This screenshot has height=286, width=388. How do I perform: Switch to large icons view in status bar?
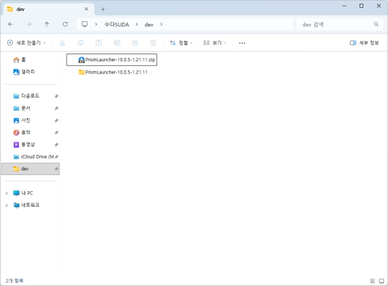pos(382,281)
